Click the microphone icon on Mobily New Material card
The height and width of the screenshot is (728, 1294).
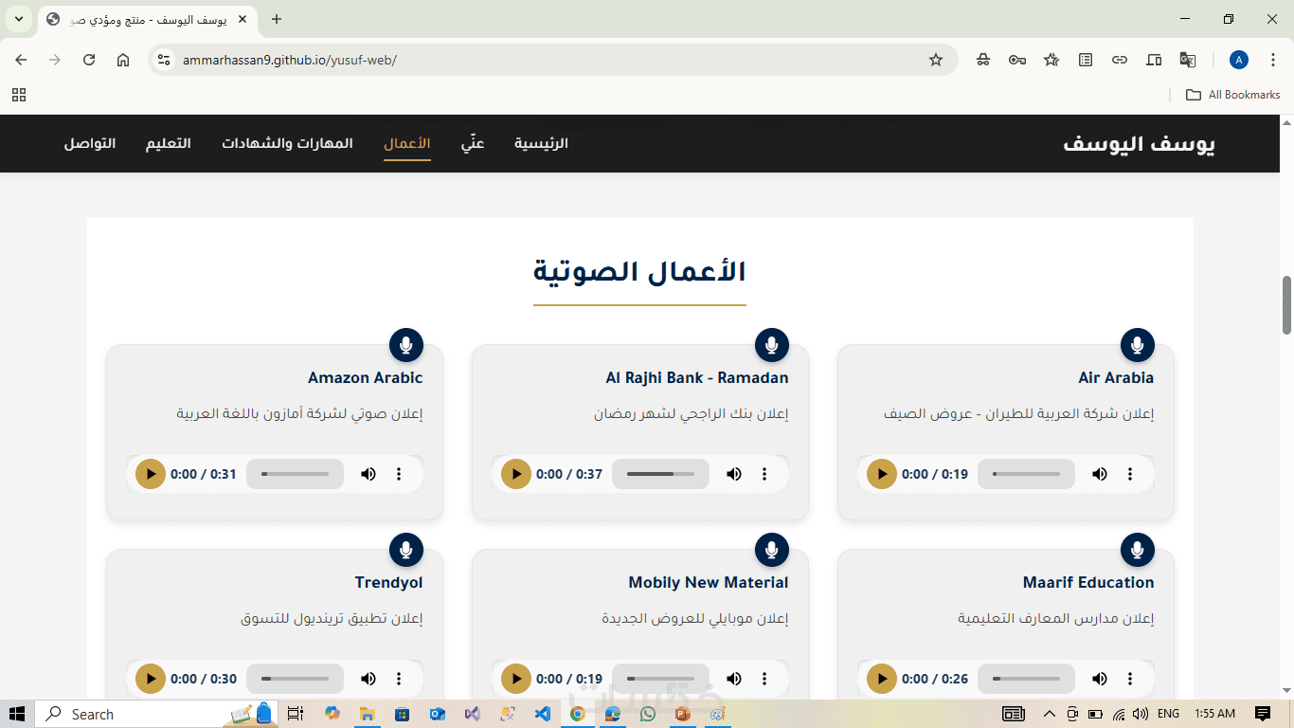coord(772,550)
